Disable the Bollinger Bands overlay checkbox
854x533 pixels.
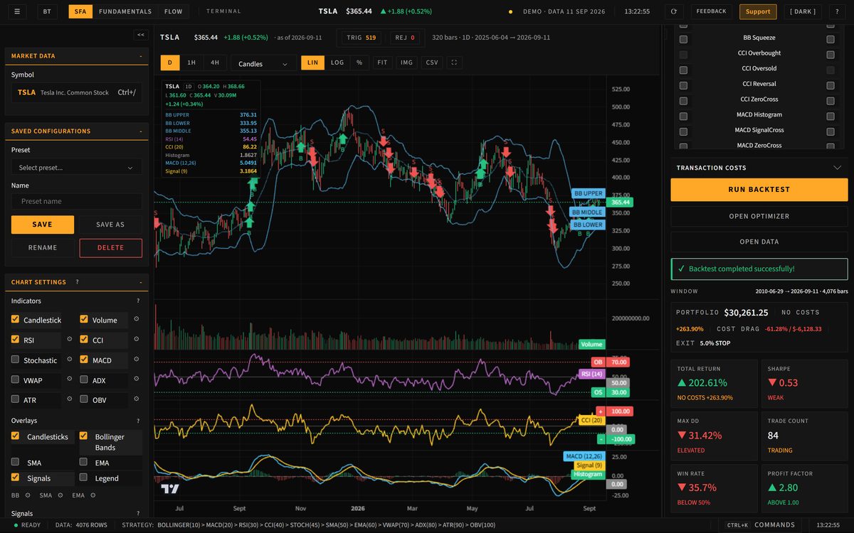[x=84, y=436]
